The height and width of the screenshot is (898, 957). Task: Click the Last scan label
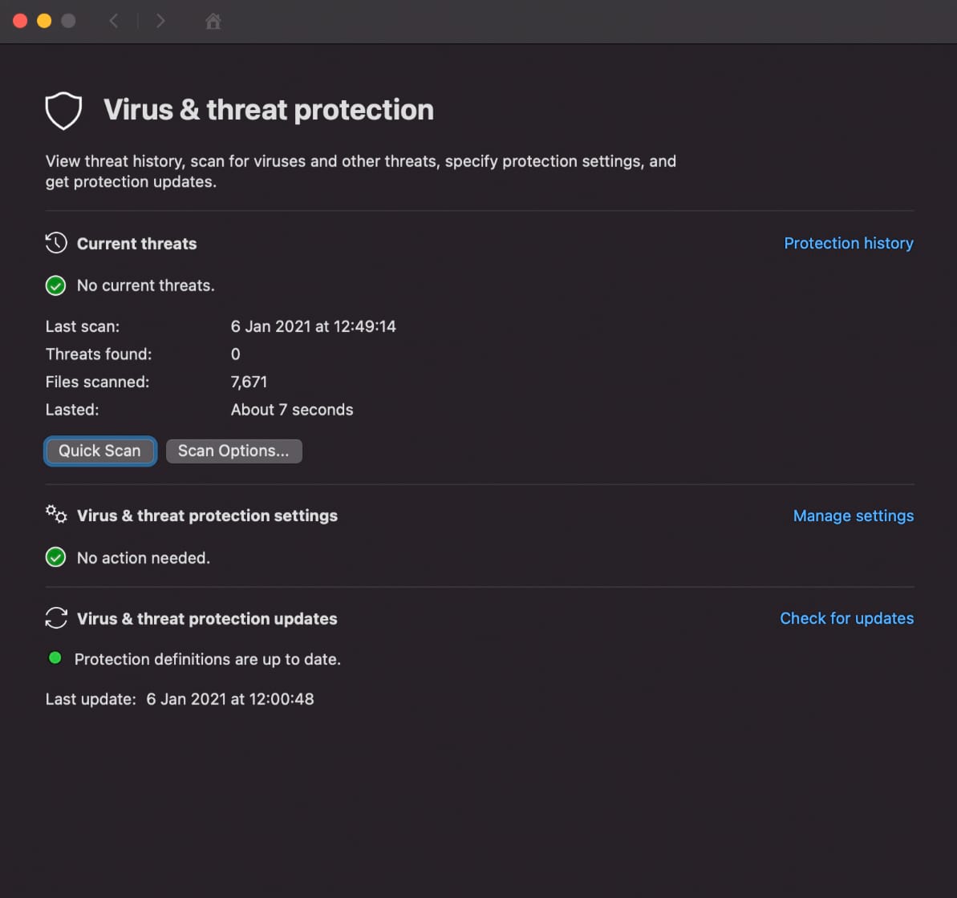83,326
